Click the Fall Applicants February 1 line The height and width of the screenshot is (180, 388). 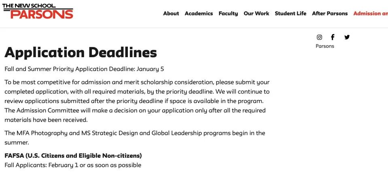(x=73, y=165)
